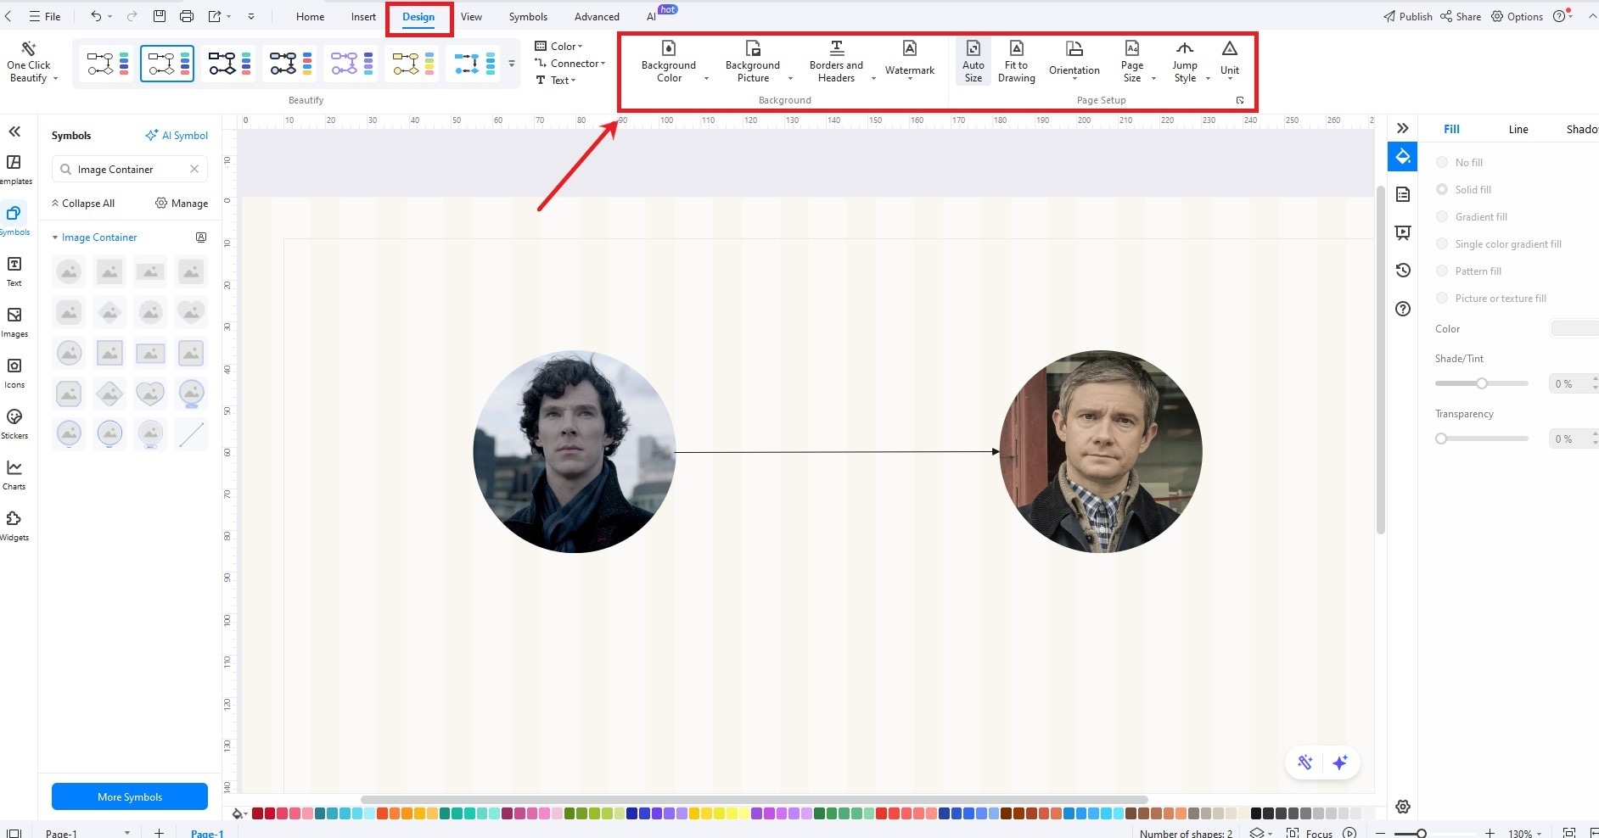
Task: Open Page Setup dialog launcher
Action: 1240,100
